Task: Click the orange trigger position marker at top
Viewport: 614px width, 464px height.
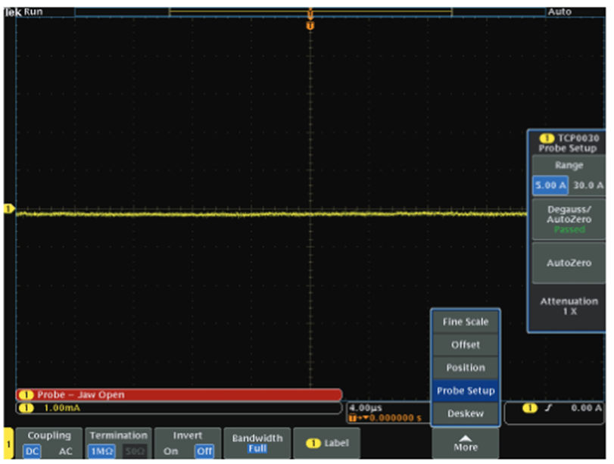Action: pyautogui.click(x=309, y=25)
